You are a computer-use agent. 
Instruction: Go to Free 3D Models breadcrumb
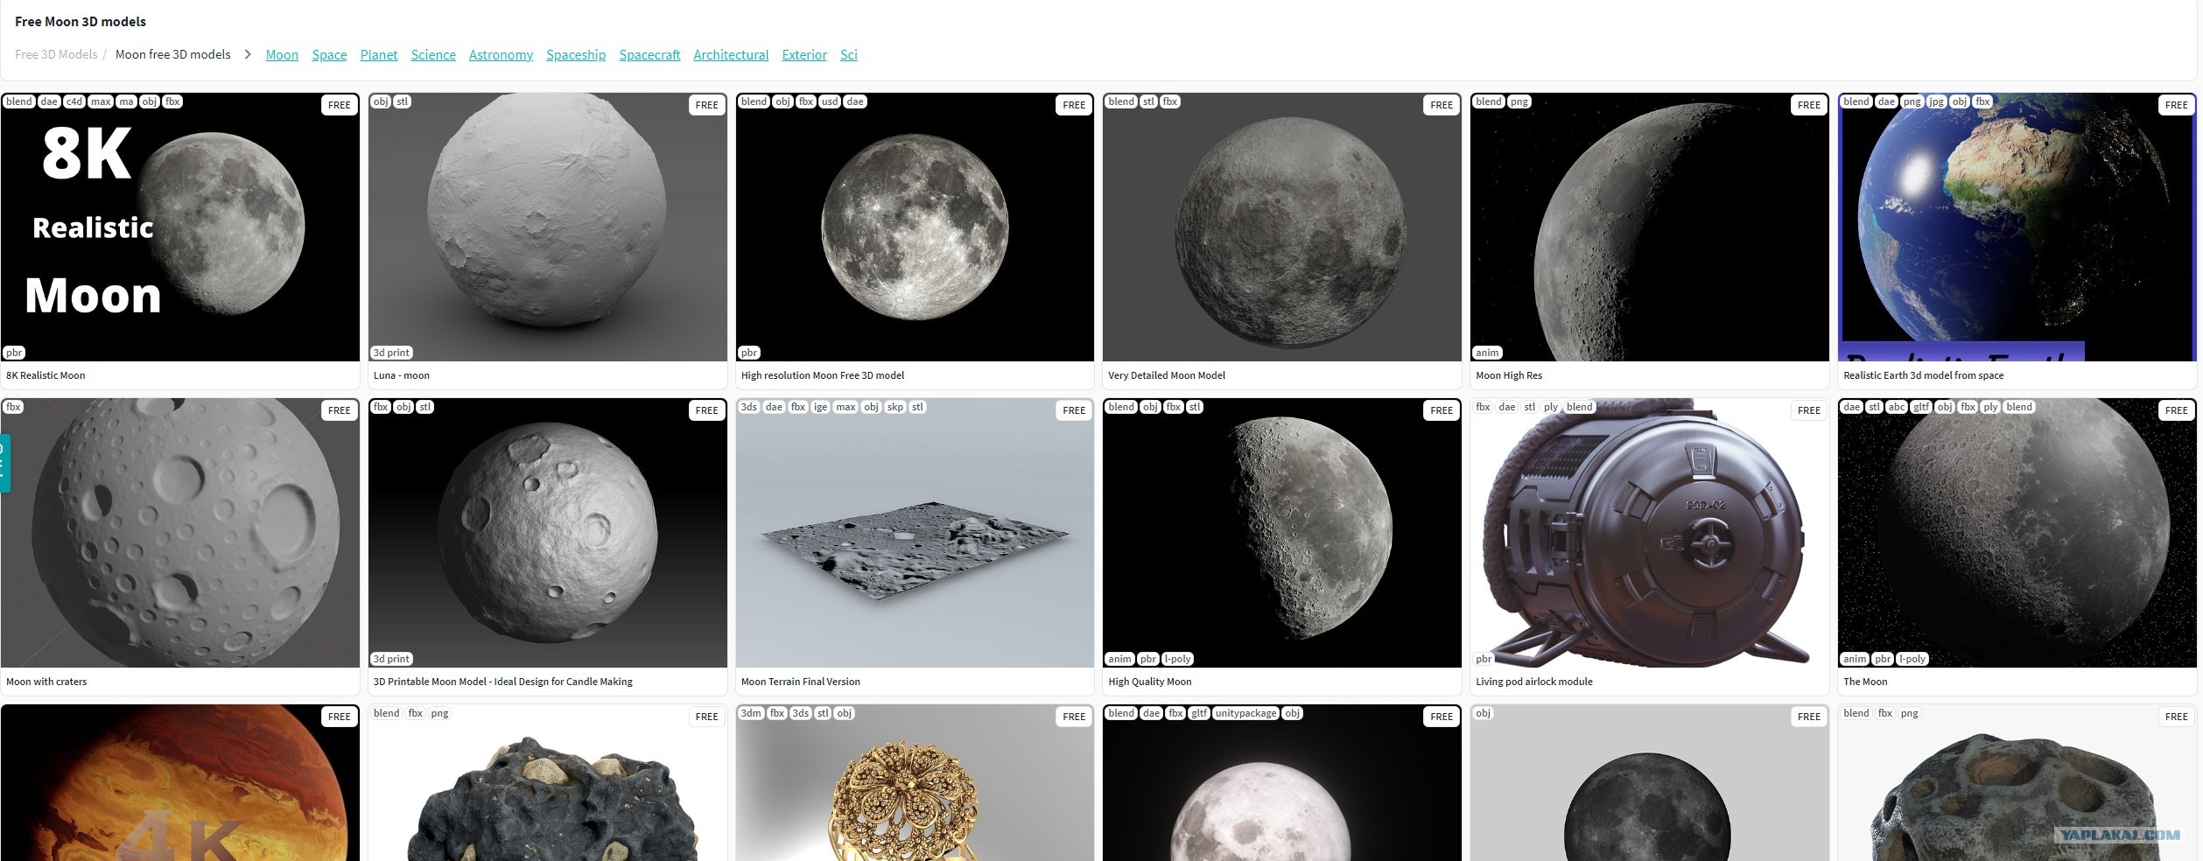click(x=56, y=54)
